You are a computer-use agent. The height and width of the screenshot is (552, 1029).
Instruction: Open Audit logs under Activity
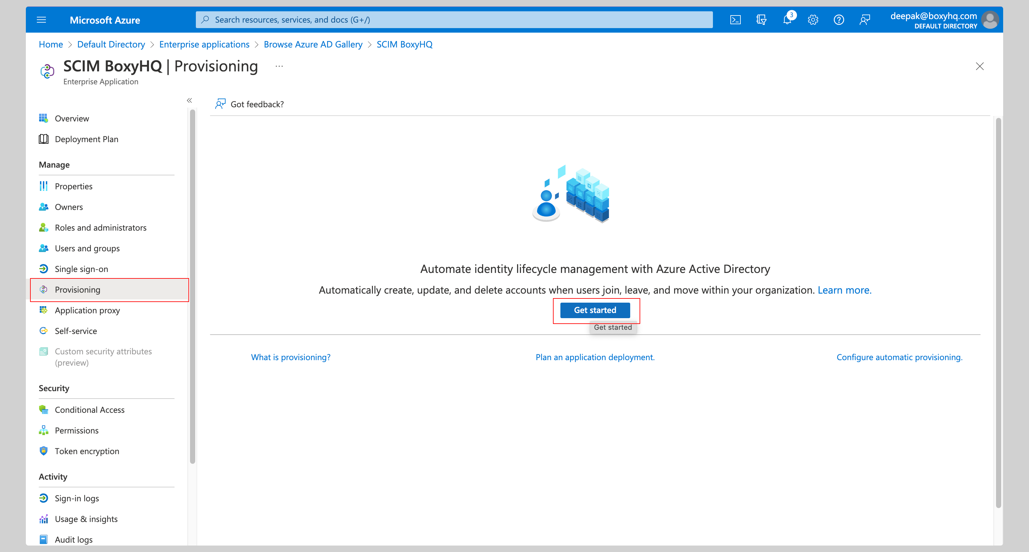(73, 539)
